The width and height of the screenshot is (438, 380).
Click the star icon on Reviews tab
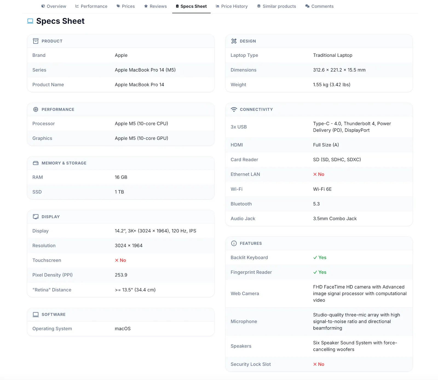tap(146, 6)
